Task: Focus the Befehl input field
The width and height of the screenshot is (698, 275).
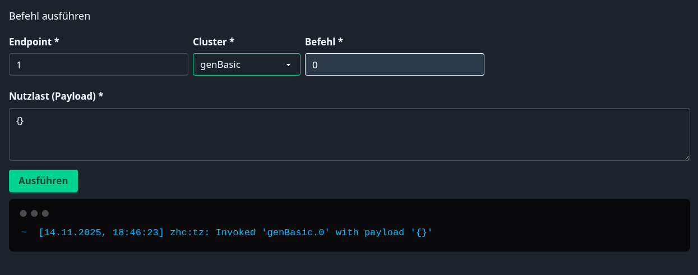Action: tap(394, 64)
